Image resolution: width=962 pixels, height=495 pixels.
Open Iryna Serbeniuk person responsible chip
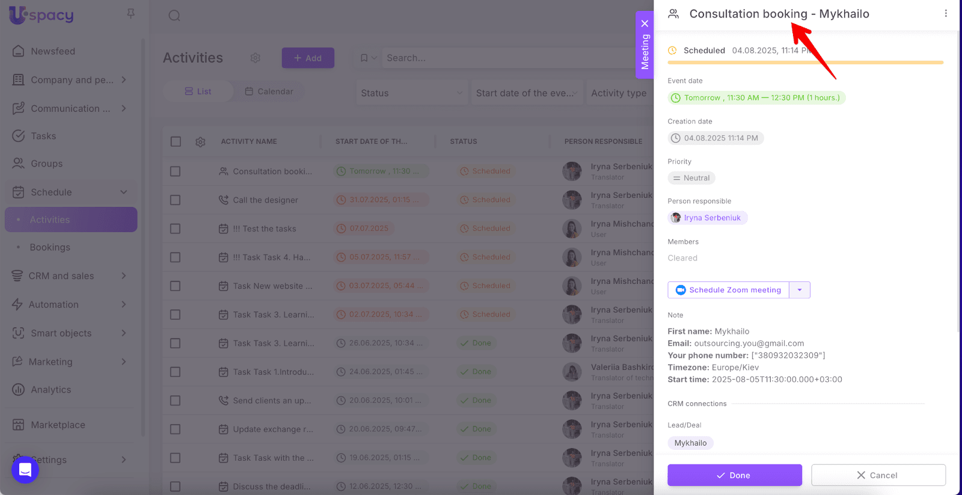click(708, 218)
